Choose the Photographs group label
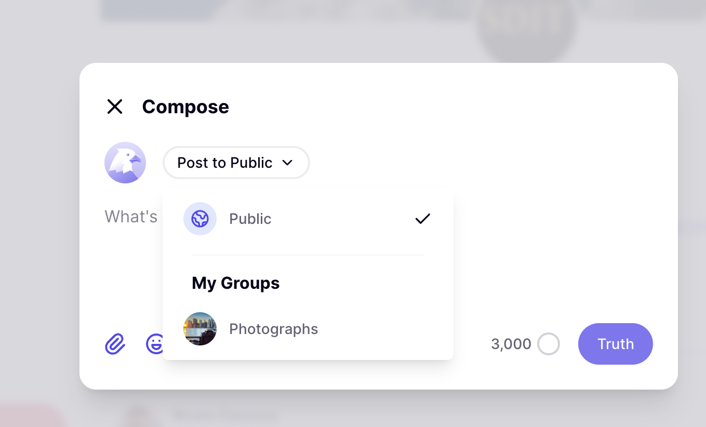Image resolution: width=706 pixels, height=427 pixels. tap(274, 329)
